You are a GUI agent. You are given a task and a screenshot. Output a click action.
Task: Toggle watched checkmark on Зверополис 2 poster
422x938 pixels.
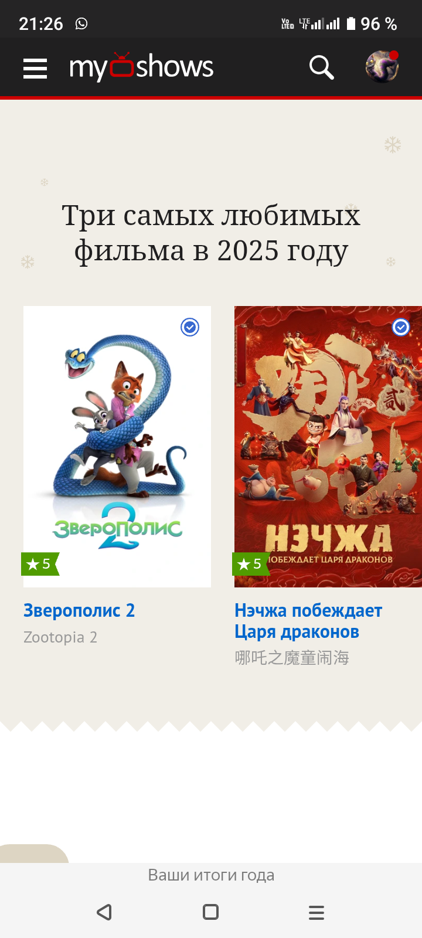(x=190, y=327)
